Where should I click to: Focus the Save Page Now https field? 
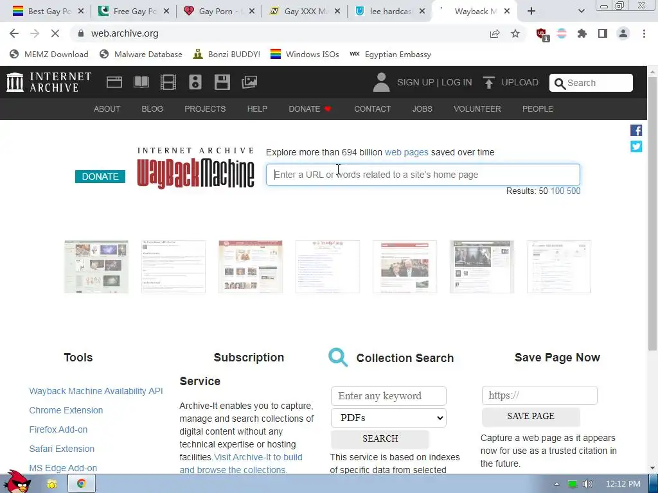click(540, 395)
